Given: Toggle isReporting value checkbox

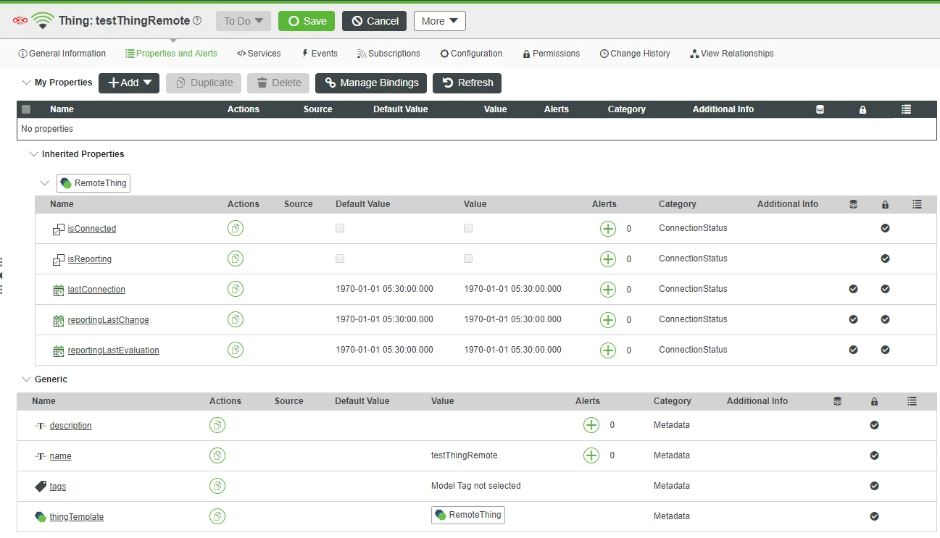Looking at the screenshot, I should click(x=468, y=259).
